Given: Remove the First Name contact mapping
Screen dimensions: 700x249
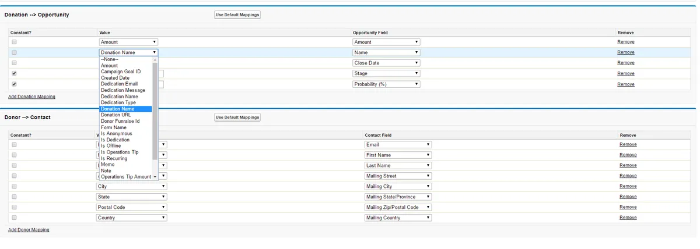Looking at the screenshot, I should click(x=628, y=155).
